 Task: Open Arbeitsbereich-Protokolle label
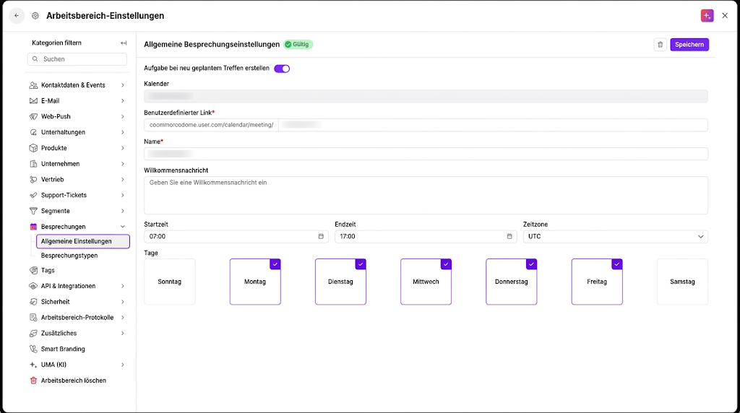(x=77, y=317)
